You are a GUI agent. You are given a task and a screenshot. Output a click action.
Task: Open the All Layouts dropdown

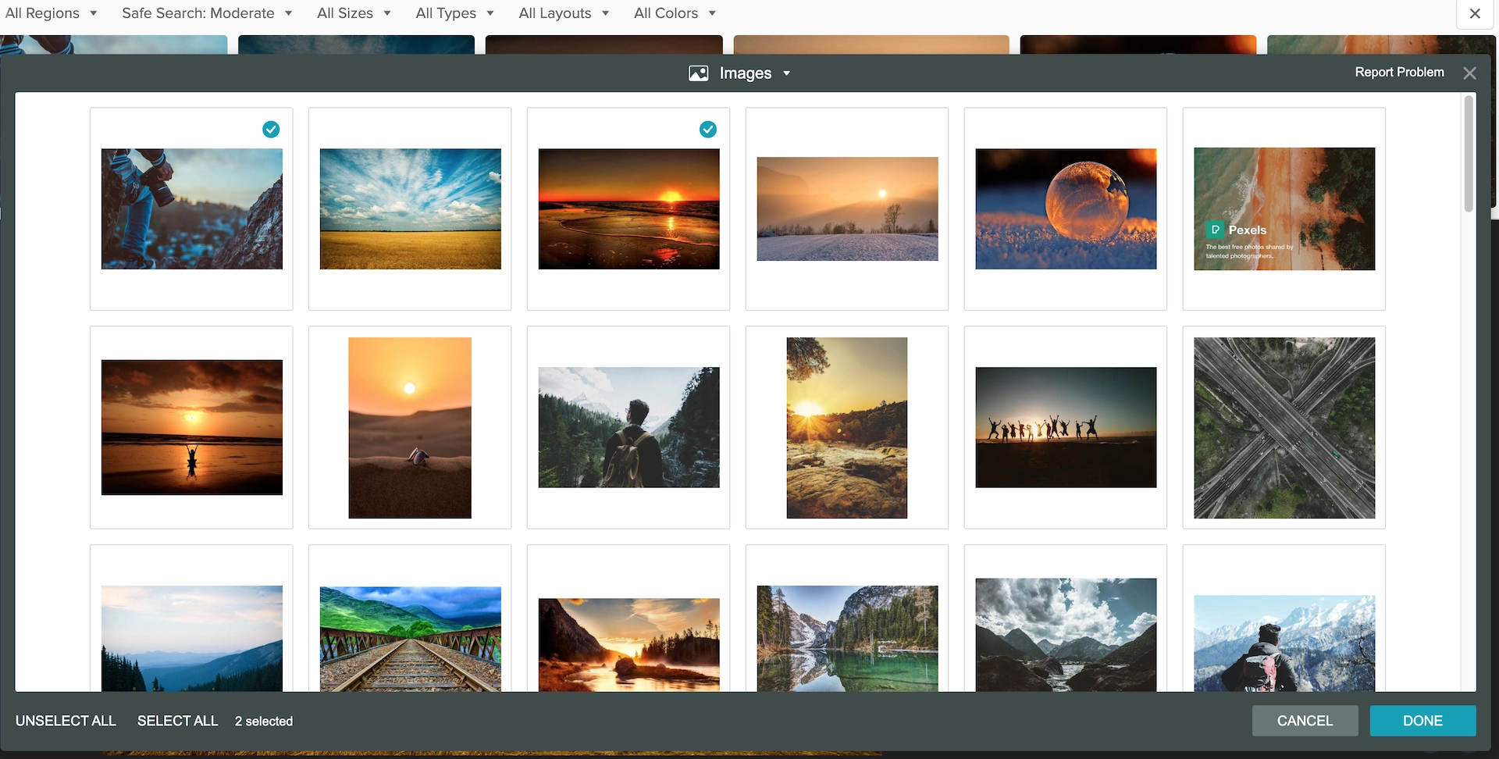pos(564,13)
